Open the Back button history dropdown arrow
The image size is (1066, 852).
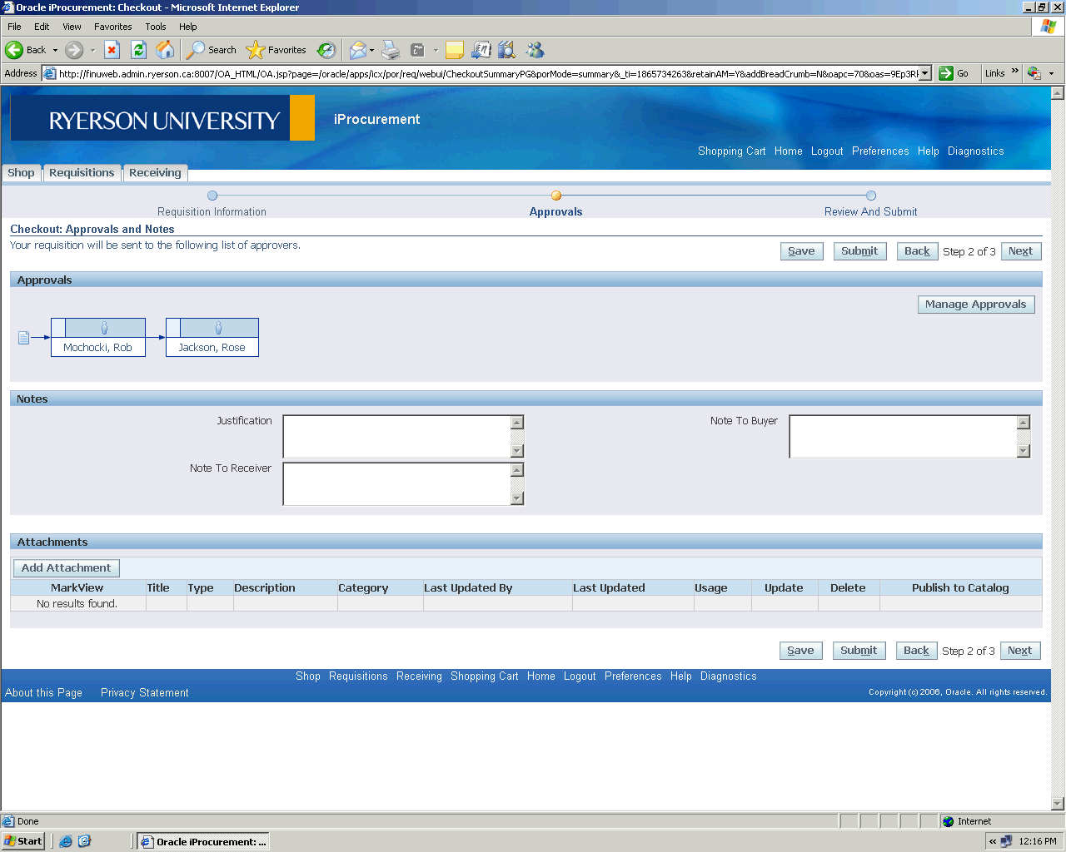pos(56,50)
